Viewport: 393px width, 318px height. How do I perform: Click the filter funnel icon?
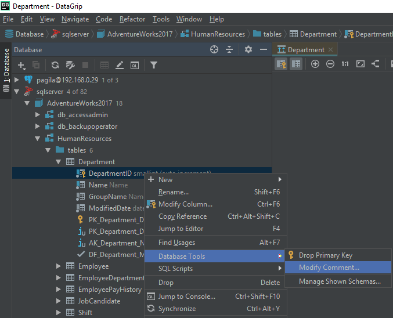(153, 66)
